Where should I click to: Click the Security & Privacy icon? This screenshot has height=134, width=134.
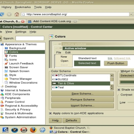coord(2,110)
